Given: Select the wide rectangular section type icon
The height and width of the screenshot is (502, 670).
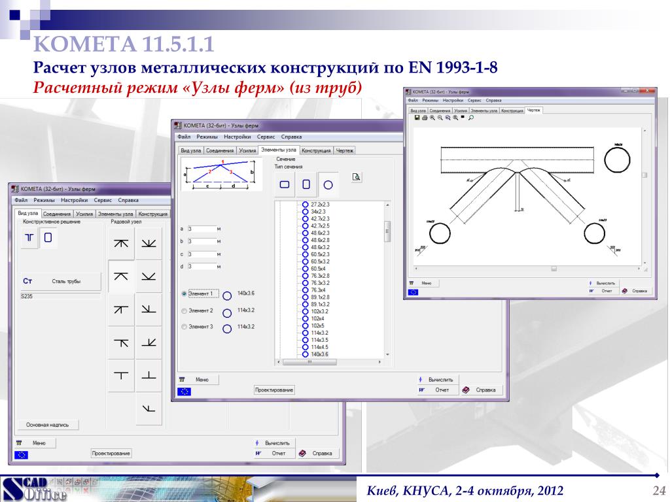Looking at the screenshot, I should point(285,185).
